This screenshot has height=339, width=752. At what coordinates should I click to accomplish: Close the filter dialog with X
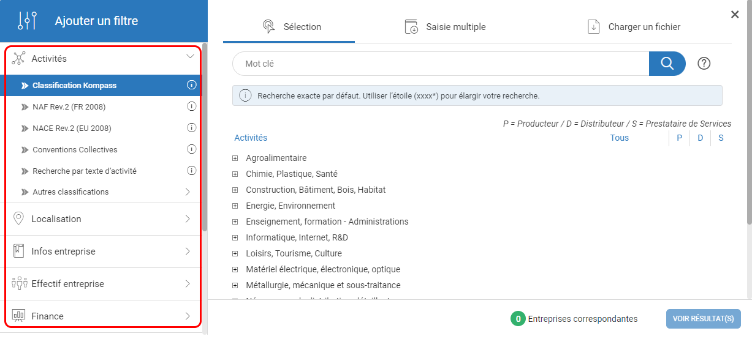[735, 15]
